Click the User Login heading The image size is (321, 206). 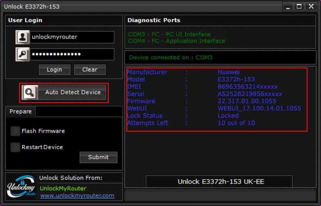point(25,20)
